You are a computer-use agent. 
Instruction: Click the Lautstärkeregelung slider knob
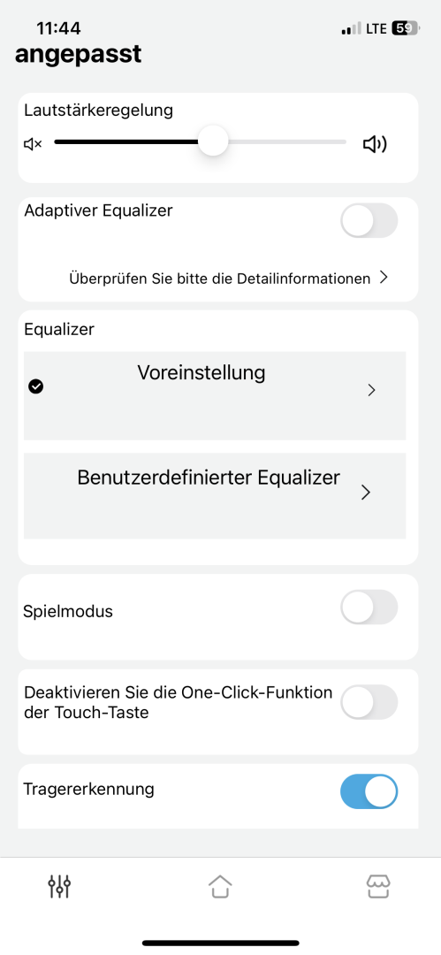click(x=213, y=141)
